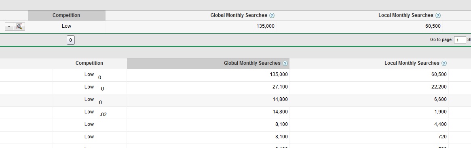Select the 6,600 local searches value
The height and width of the screenshot is (148, 471).
(440, 99)
